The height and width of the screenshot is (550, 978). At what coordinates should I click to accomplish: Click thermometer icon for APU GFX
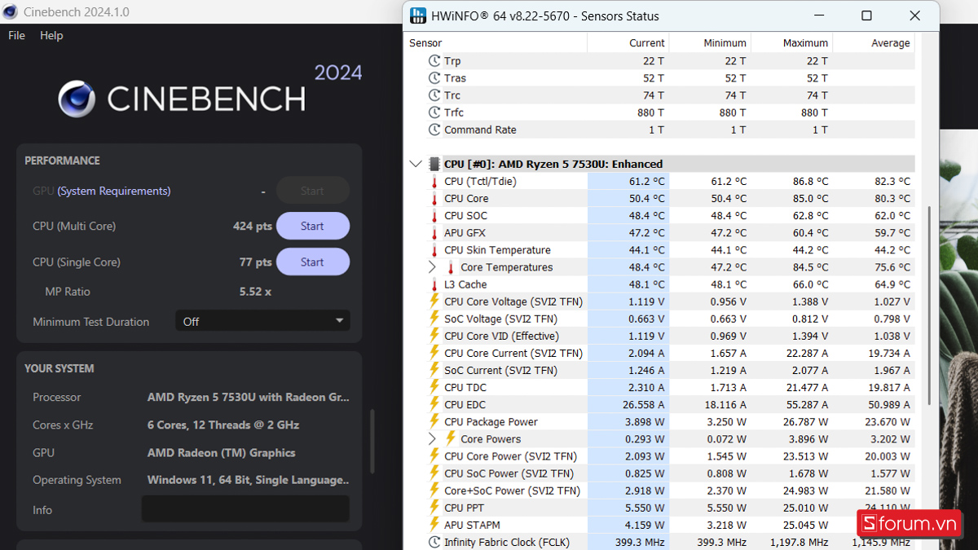434,232
